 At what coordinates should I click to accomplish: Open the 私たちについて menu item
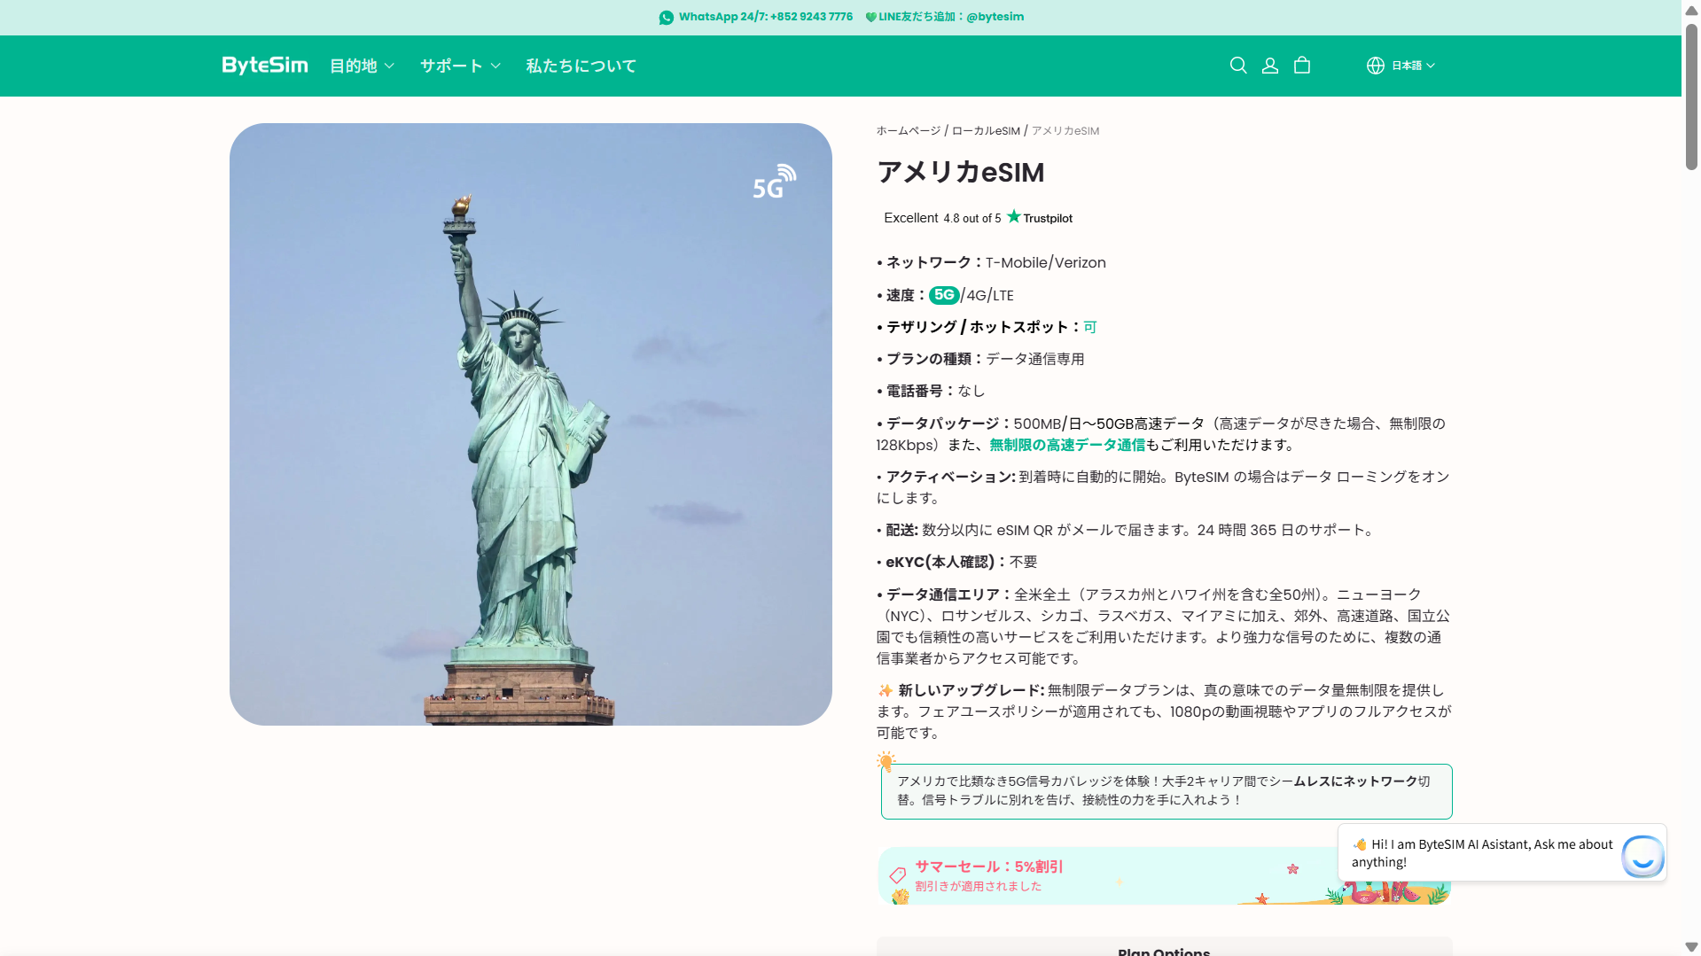(581, 66)
